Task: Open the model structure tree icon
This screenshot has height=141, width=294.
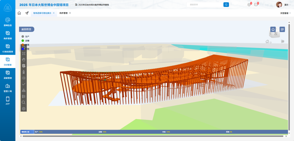Action: pyautogui.click(x=24, y=90)
